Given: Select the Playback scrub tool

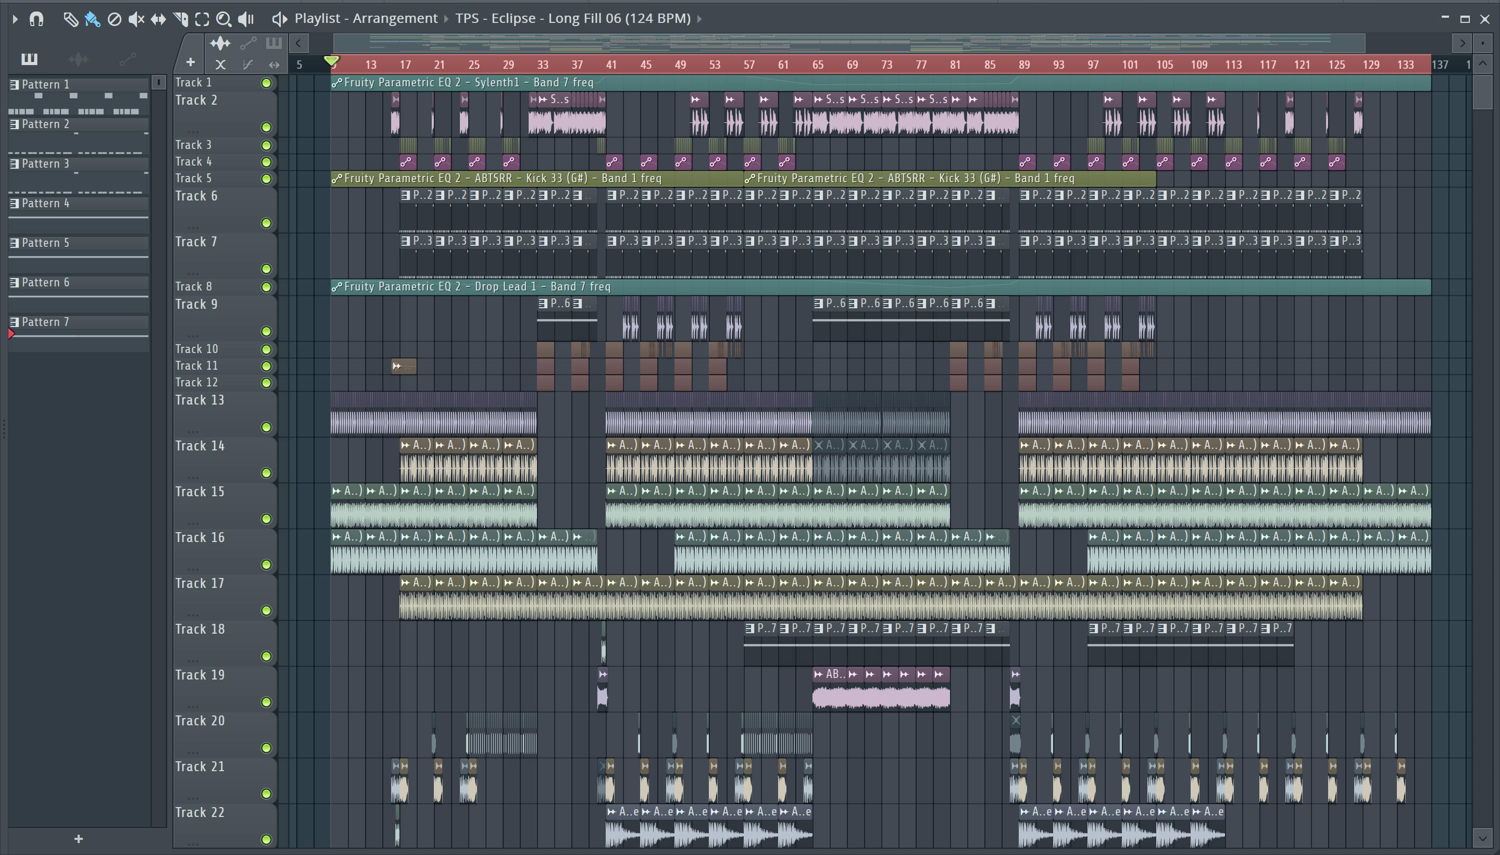Looking at the screenshot, I should [x=245, y=19].
